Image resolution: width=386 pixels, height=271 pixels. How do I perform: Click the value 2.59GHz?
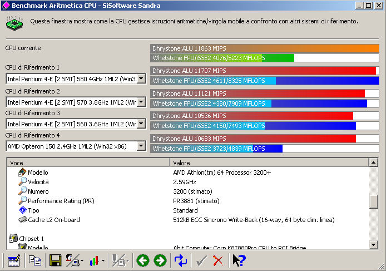point(185,182)
